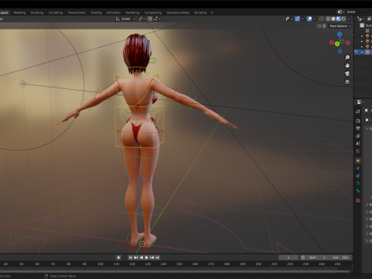This screenshot has width=372, height=279.
Task: Open the Physics properties tab
Action: click(x=358, y=168)
